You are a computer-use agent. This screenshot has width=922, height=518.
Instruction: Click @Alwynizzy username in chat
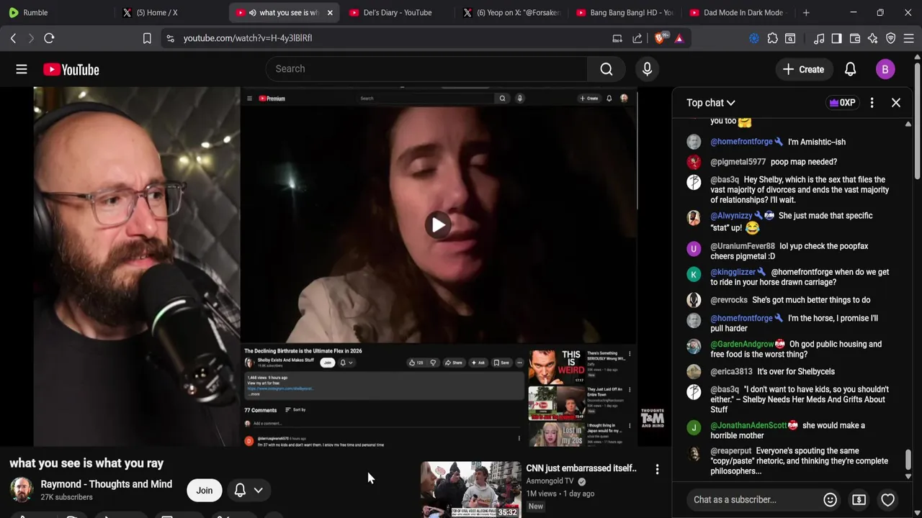[731, 216]
